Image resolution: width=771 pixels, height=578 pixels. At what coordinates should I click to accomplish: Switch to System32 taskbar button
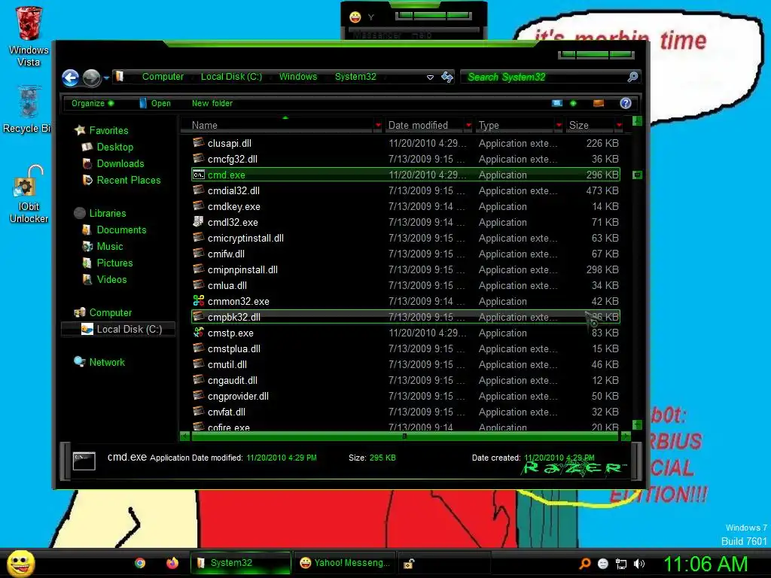tap(240, 563)
